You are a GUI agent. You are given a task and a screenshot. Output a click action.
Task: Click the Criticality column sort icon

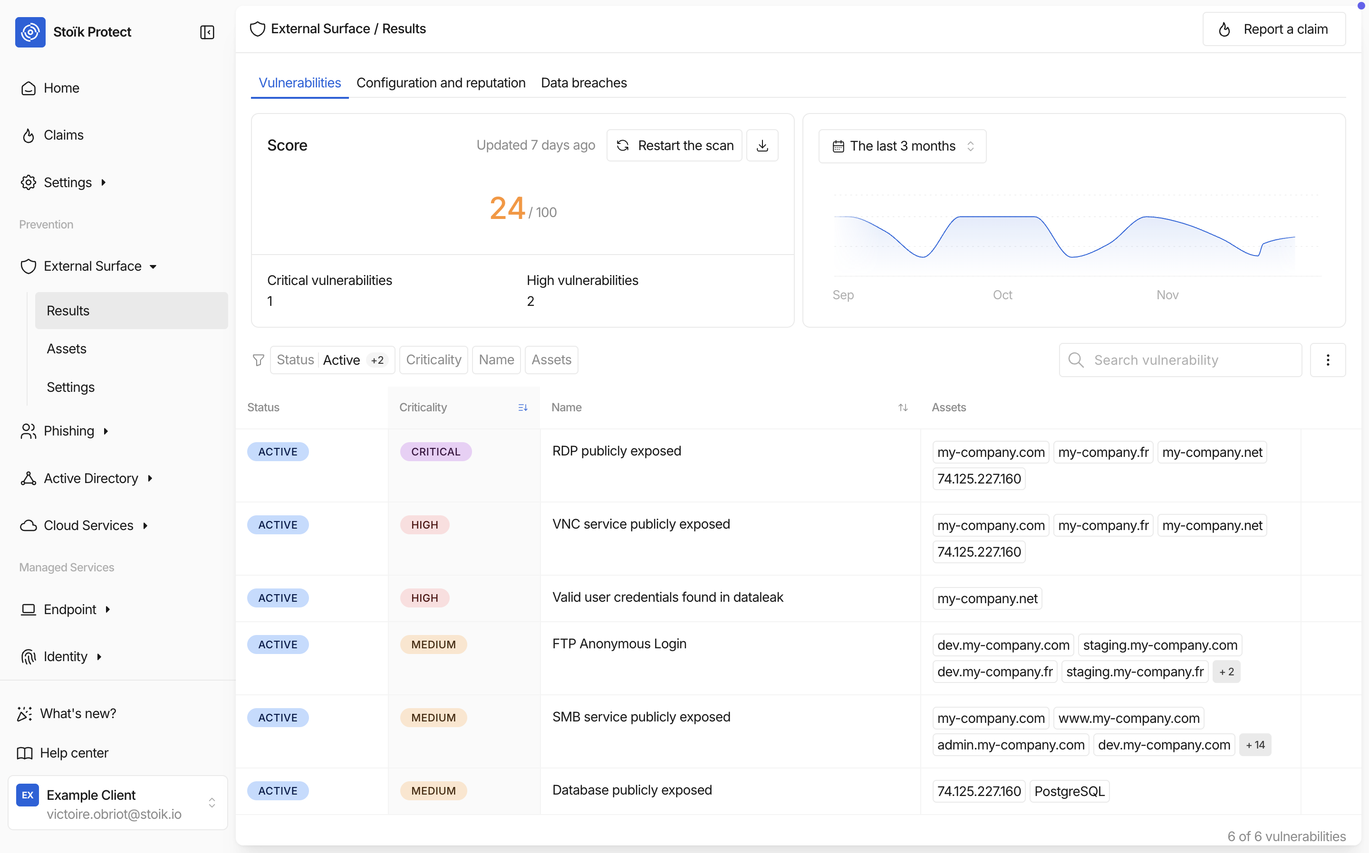point(523,408)
